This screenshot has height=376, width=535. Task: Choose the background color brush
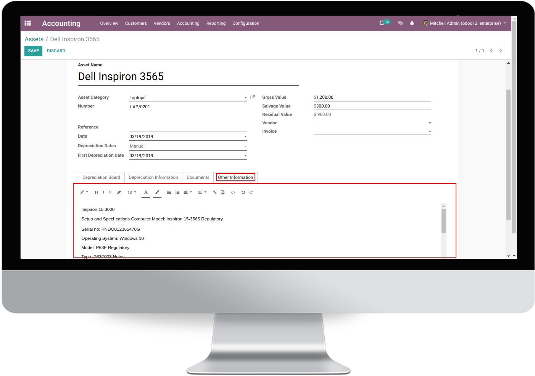tap(157, 193)
